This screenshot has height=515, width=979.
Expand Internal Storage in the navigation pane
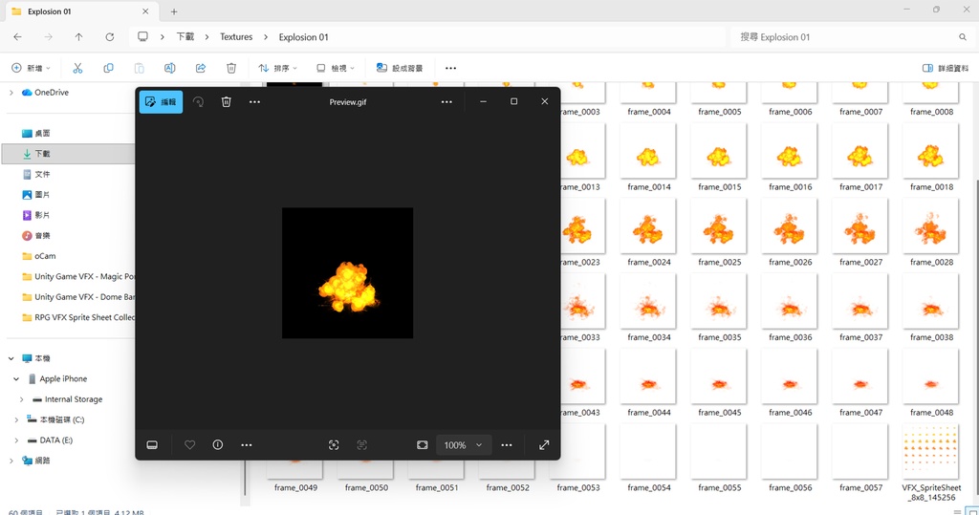pyautogui.click(x=21, y=399)
